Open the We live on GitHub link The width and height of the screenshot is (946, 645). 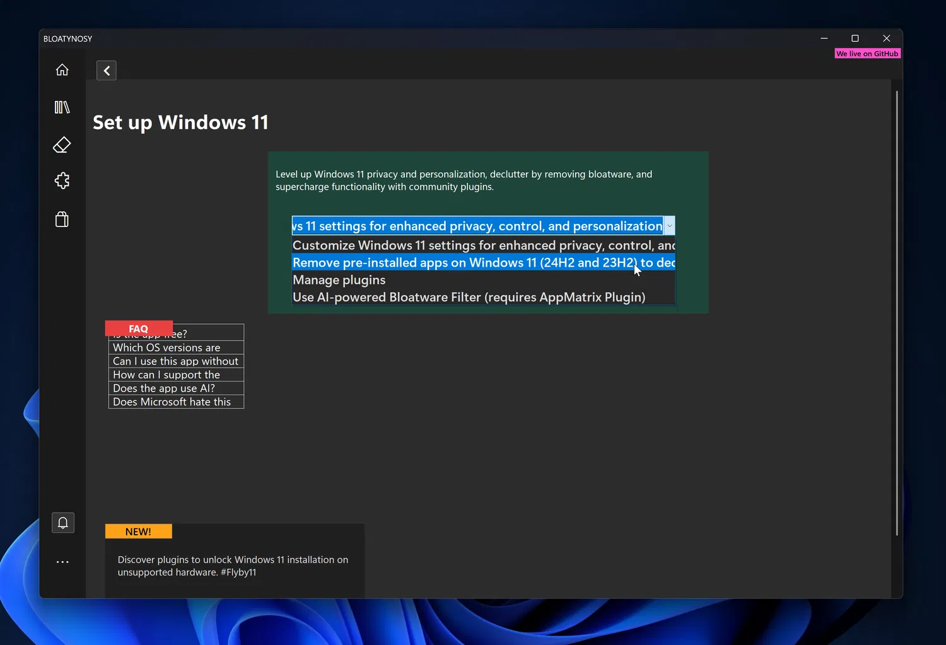[x=867, y=54]
